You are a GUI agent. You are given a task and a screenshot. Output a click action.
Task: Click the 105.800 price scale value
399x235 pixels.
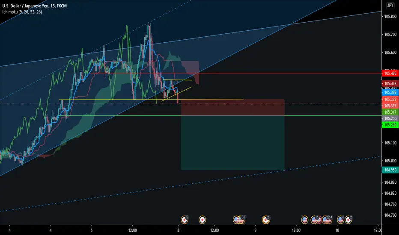tap(390, 17)
